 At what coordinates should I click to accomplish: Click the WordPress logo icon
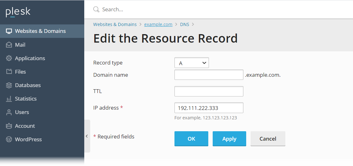9,139
